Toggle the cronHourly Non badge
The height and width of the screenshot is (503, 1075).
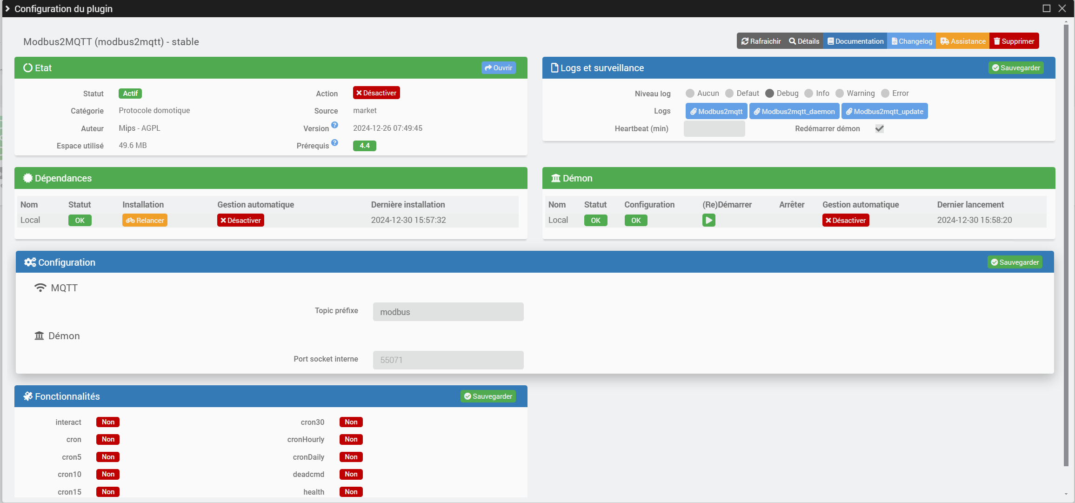pos(351,439)
